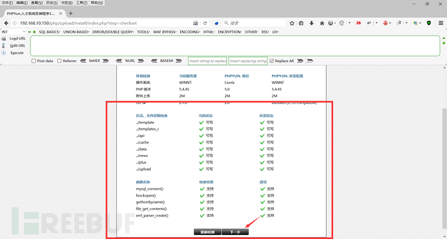Click the JS toggle extension icon

coord(359,23)
